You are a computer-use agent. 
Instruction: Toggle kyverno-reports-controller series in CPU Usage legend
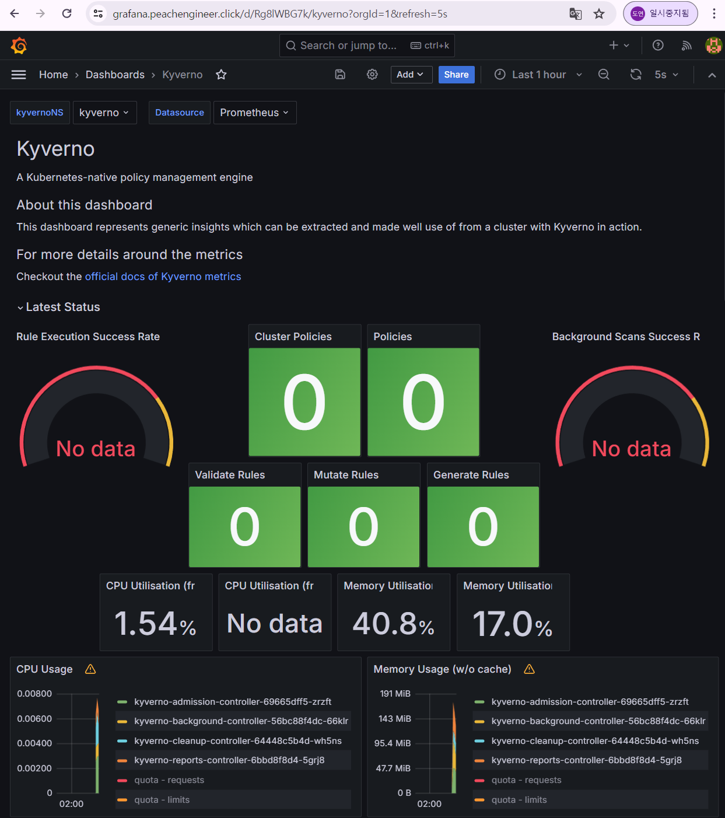pyautogui.click(x=229, y=760)
